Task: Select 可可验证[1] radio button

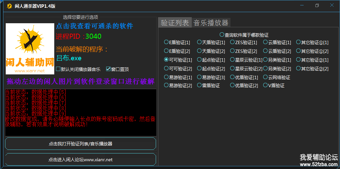Action: 178,60
